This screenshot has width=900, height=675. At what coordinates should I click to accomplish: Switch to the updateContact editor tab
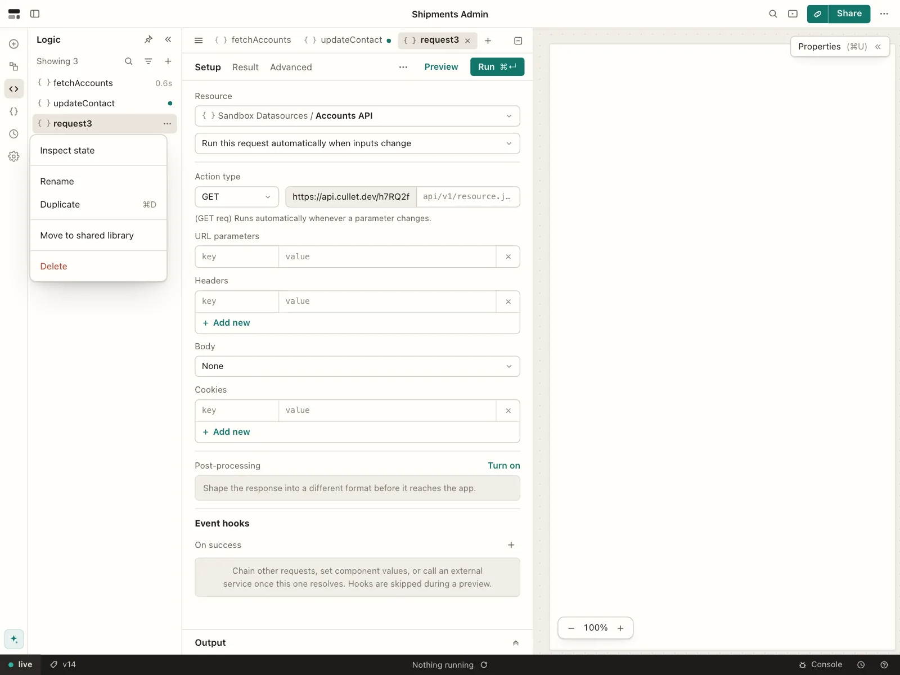(347, 40)
